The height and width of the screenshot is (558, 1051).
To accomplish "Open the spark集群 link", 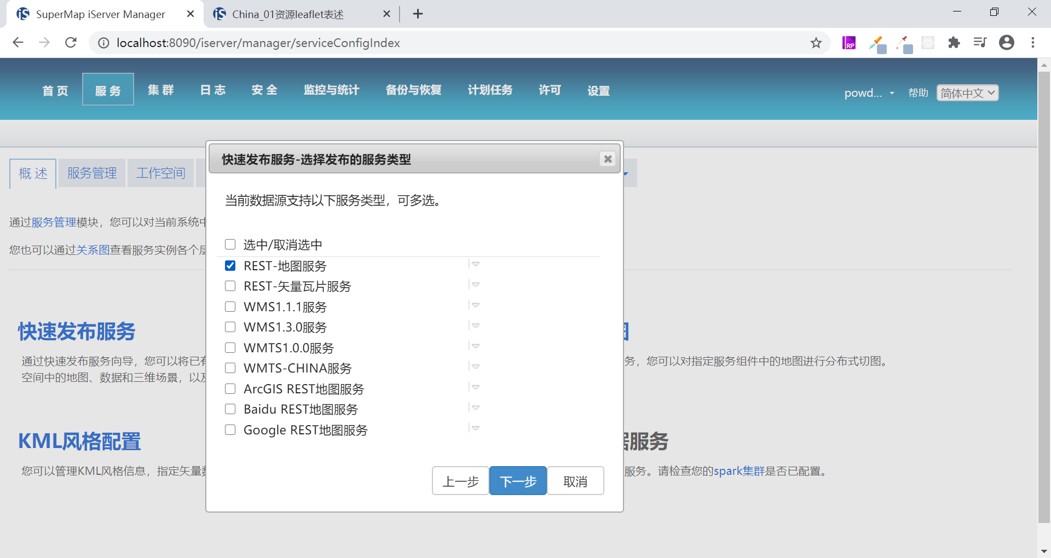I will pyautogui.click(x=739, y=471).
